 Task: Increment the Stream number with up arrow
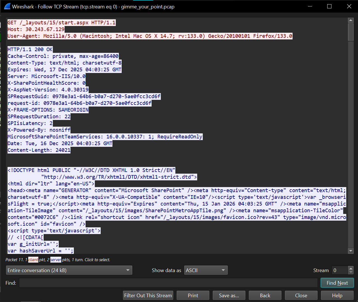(x=351, y=268)
